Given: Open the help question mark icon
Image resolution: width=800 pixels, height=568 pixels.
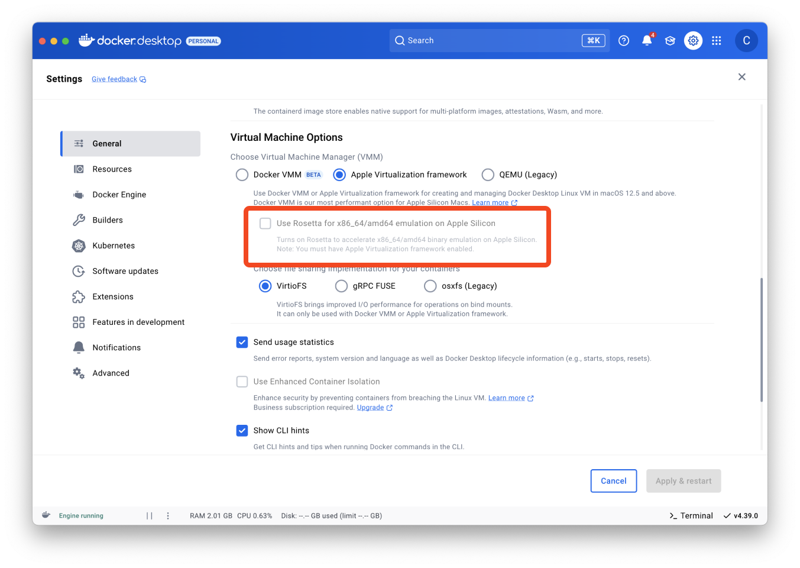Looking at the screenshot, I should tap(624, 41).
